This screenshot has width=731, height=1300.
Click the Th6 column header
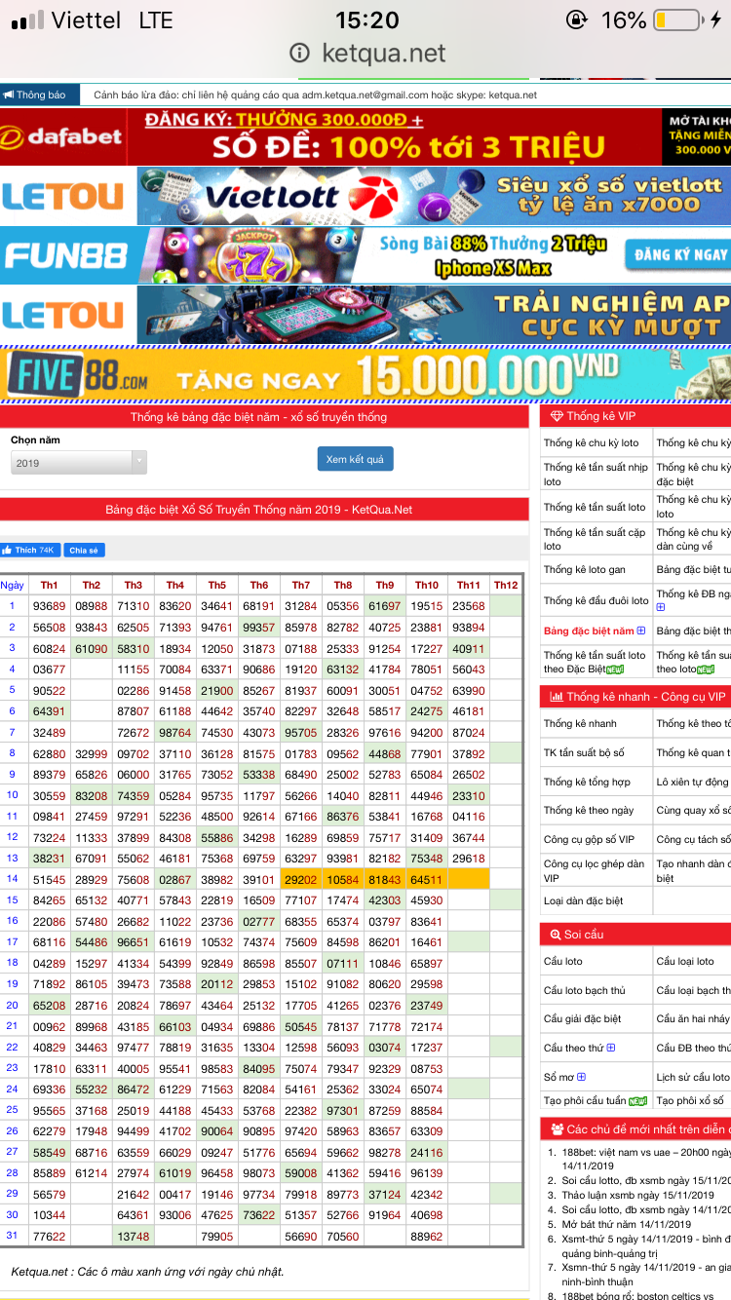point(258,585)
